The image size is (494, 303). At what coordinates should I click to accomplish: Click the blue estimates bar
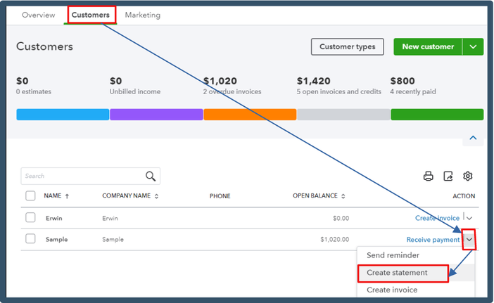(x=63, y=115)
